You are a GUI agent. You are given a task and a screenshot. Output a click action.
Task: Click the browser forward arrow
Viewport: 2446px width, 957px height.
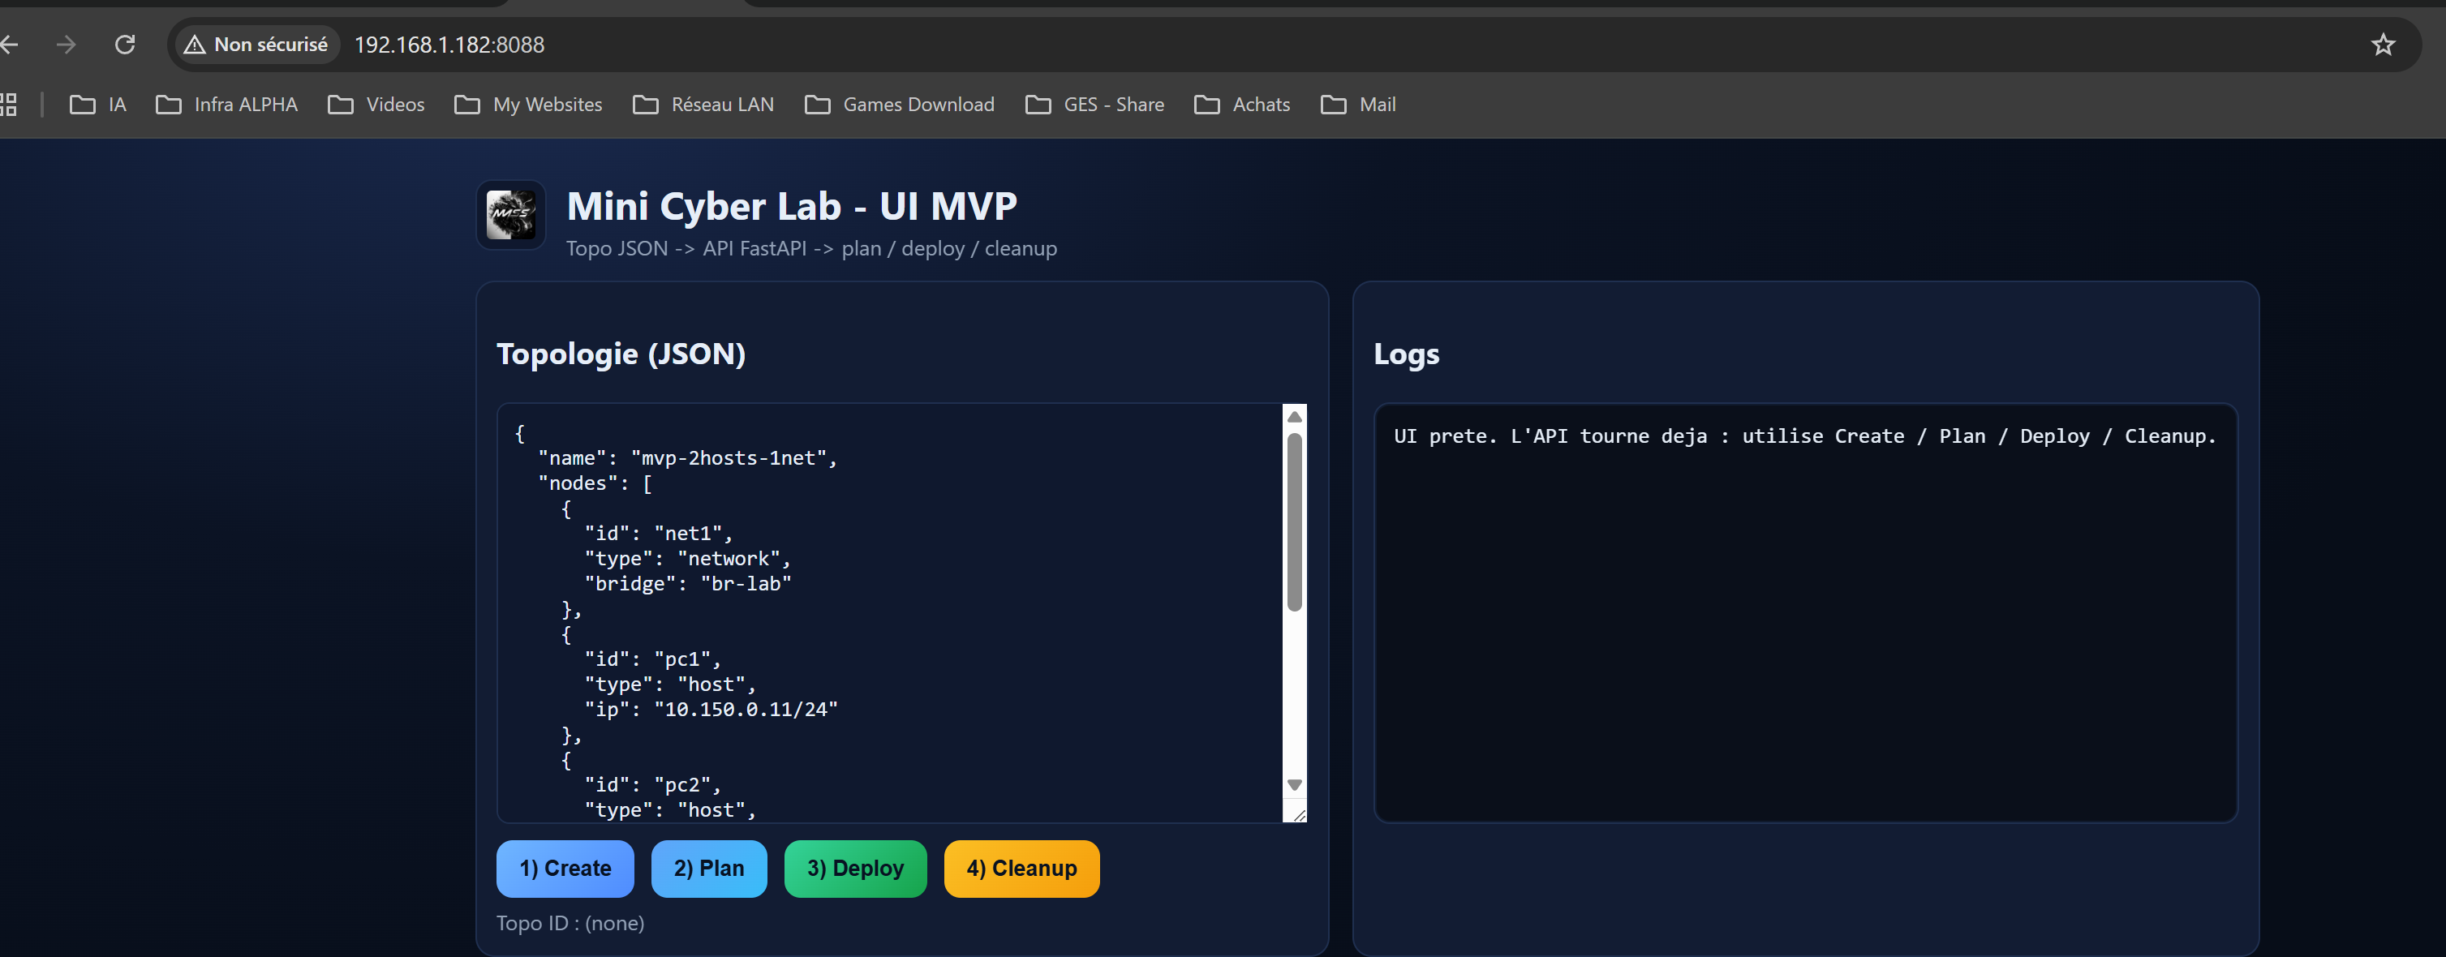[66, 45]
